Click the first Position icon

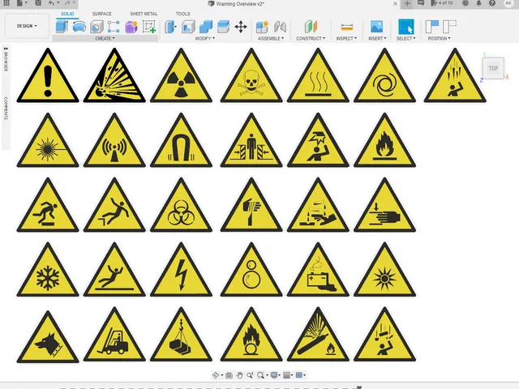432,27
